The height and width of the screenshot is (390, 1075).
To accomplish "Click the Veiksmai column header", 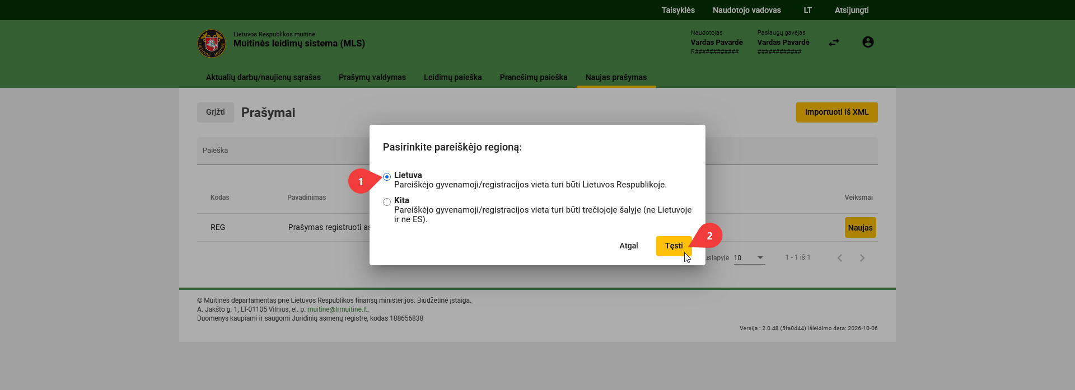I will pyautogui.click(x=858, y=198).
